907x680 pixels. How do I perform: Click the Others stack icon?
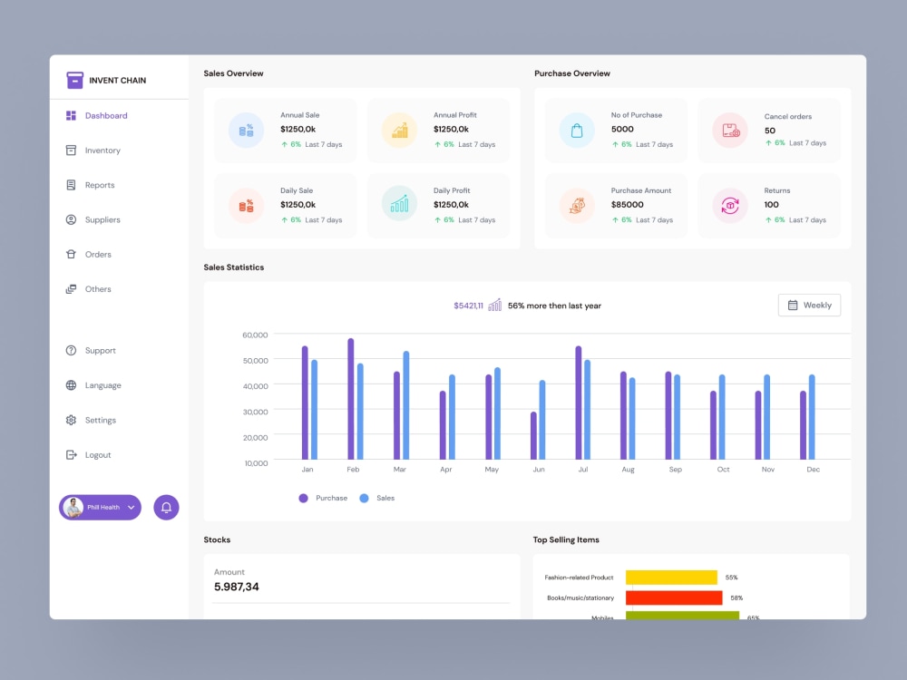pyautogui.click(x=71, y=289)
